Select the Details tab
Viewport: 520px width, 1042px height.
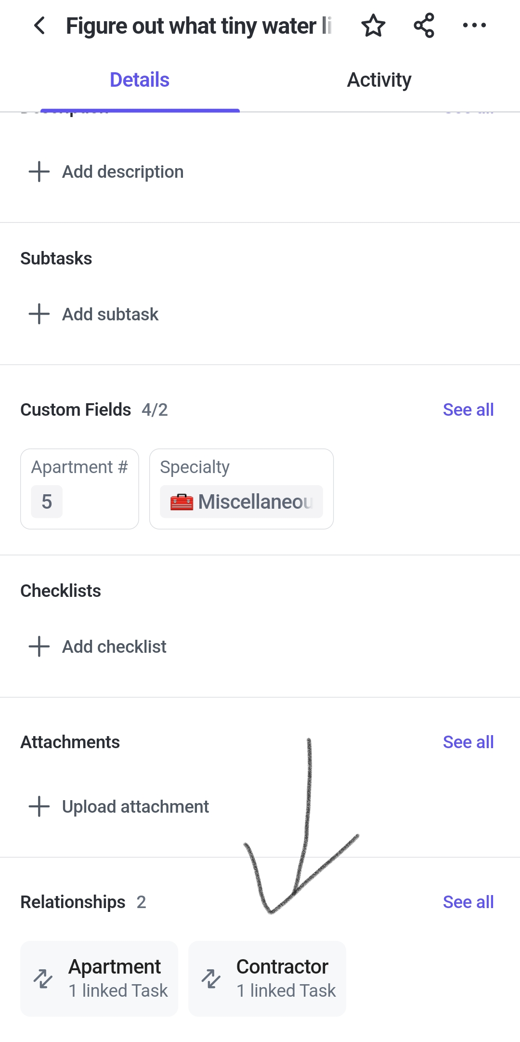point(140,80)
